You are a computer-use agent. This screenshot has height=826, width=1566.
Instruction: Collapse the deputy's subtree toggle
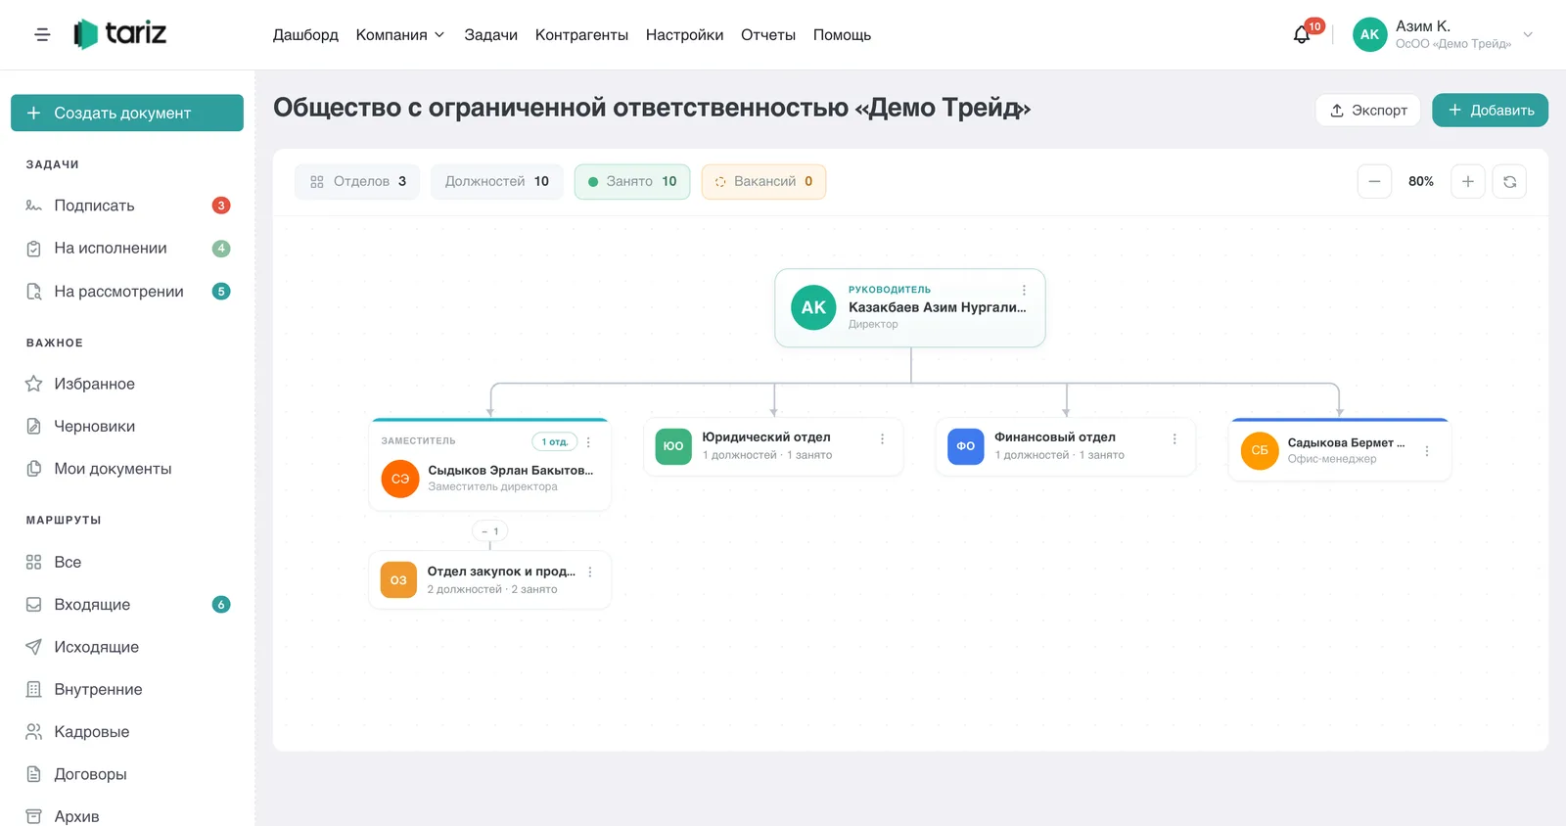point(490,531)
